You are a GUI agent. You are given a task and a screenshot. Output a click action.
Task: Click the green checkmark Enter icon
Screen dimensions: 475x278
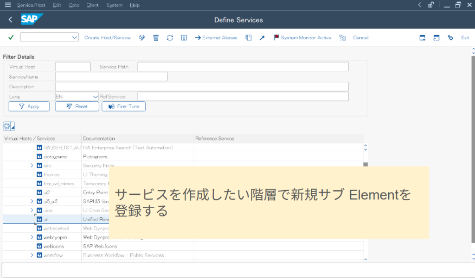click(x=11, y=37)
